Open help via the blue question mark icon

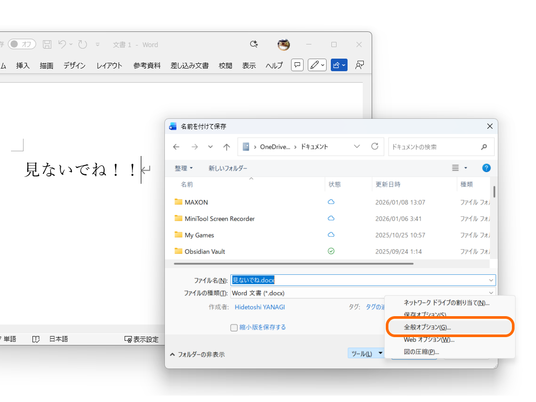pos(486,167)
